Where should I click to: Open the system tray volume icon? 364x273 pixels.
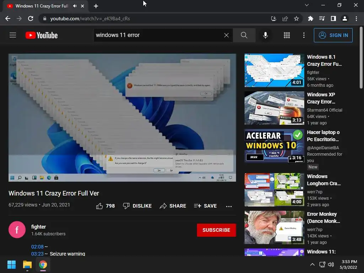pos(331,264)
